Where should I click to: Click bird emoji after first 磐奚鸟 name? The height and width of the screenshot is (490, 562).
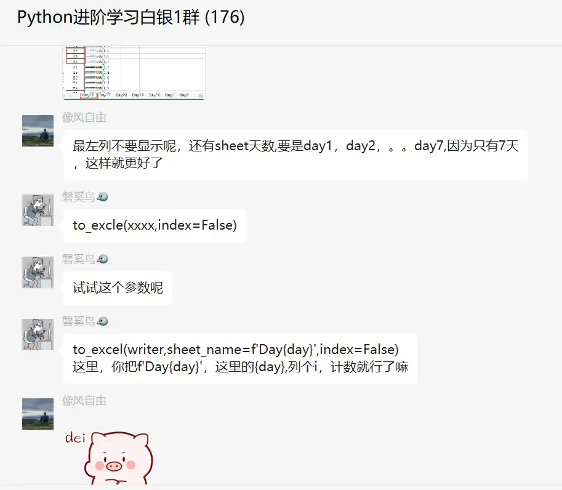coord(103,197)
